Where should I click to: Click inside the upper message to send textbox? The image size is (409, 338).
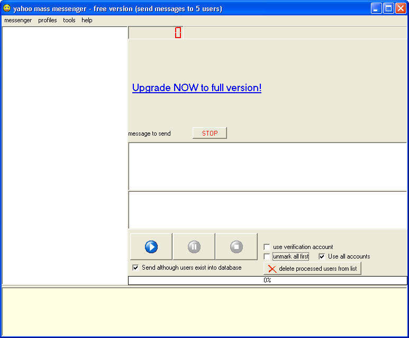[268, 166]
